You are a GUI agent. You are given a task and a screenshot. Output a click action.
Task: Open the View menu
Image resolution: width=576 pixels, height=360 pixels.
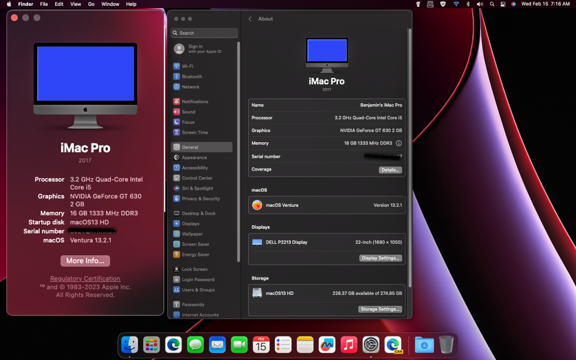click(75, 4)
